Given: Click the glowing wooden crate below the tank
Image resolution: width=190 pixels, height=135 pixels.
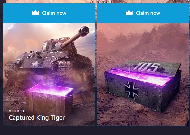Looking at the screenshot, I should click(x=50, y=100).
